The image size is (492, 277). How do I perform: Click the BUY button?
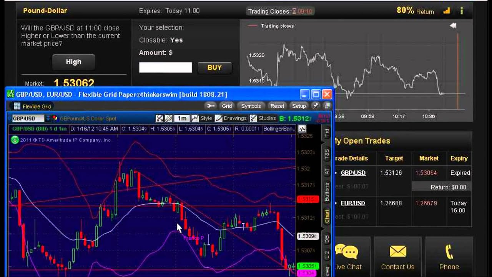[x=214, y=67]
